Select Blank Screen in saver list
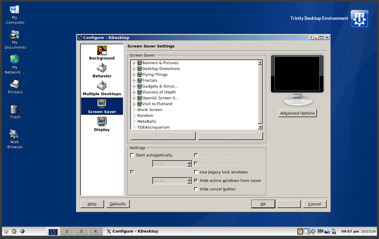Image resolution: width=379 pixels, height=239 pixels. [x=150, y=110]
